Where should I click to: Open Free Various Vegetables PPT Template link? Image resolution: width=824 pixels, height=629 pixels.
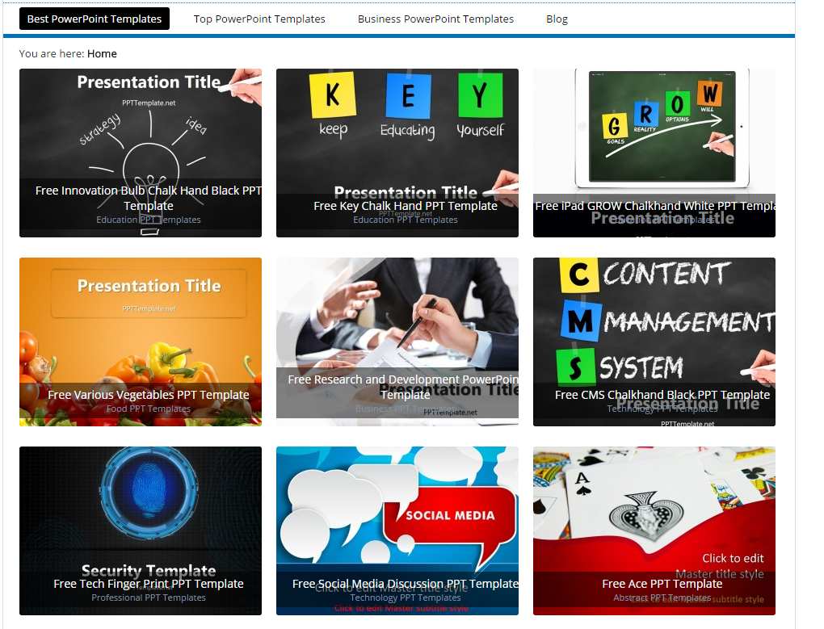pos(148,395)
